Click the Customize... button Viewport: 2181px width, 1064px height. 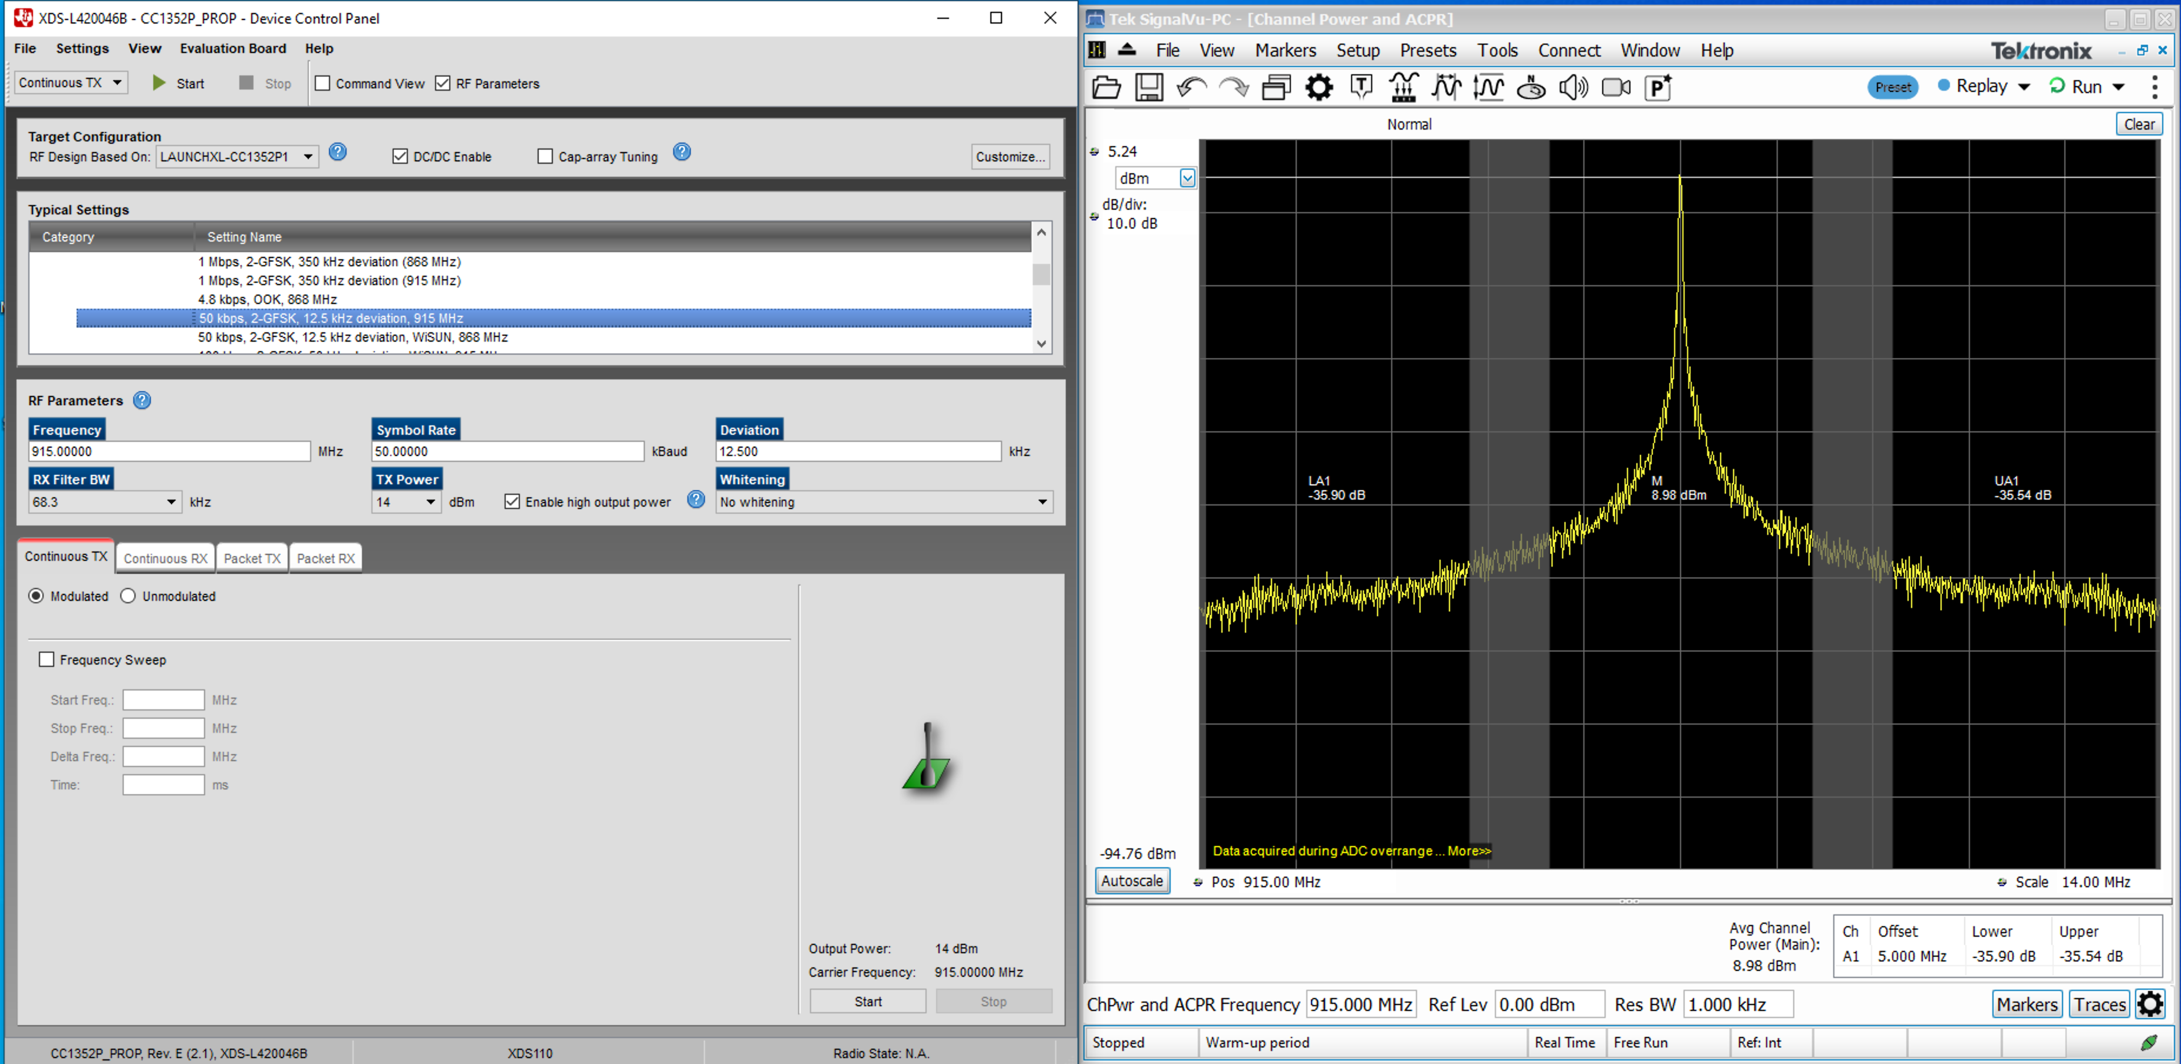point(1010,157)
